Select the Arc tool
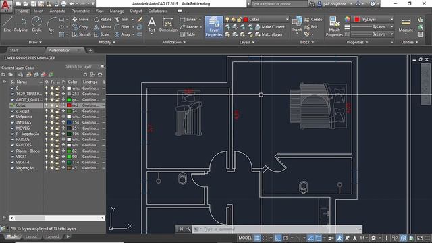The height and width of the screenshot is (243, 432). click(51, 24)
